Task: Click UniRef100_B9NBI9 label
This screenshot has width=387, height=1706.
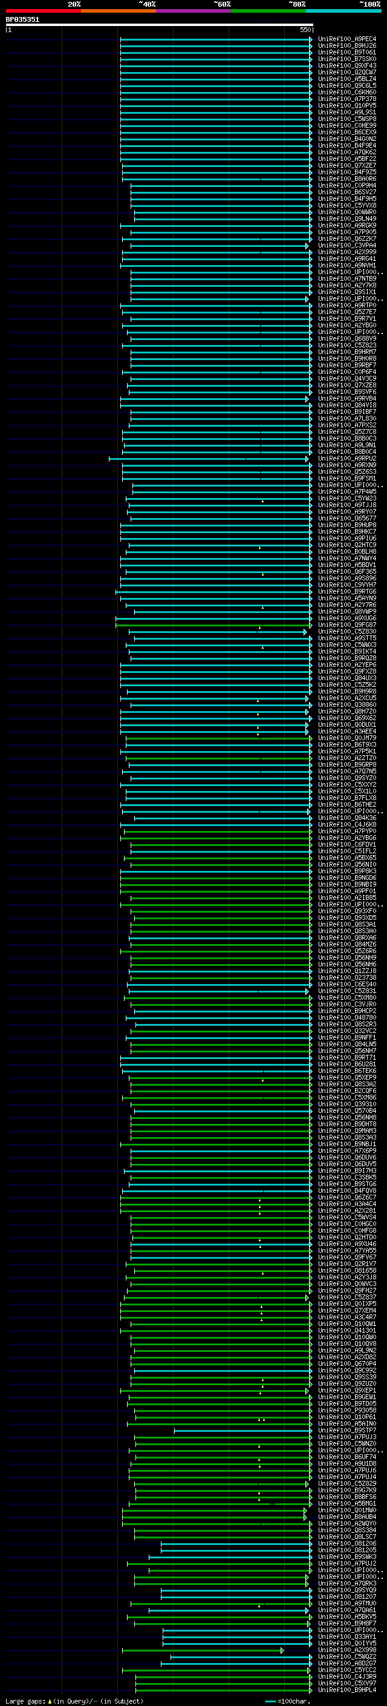Action: click(346, 884)
